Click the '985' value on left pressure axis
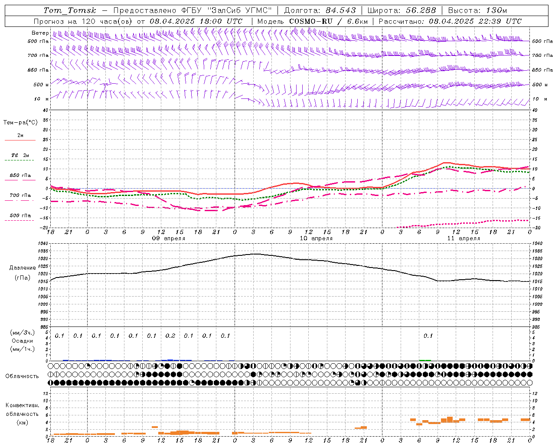The width and height of the screenshot is (555, 444). coord(44,327)
